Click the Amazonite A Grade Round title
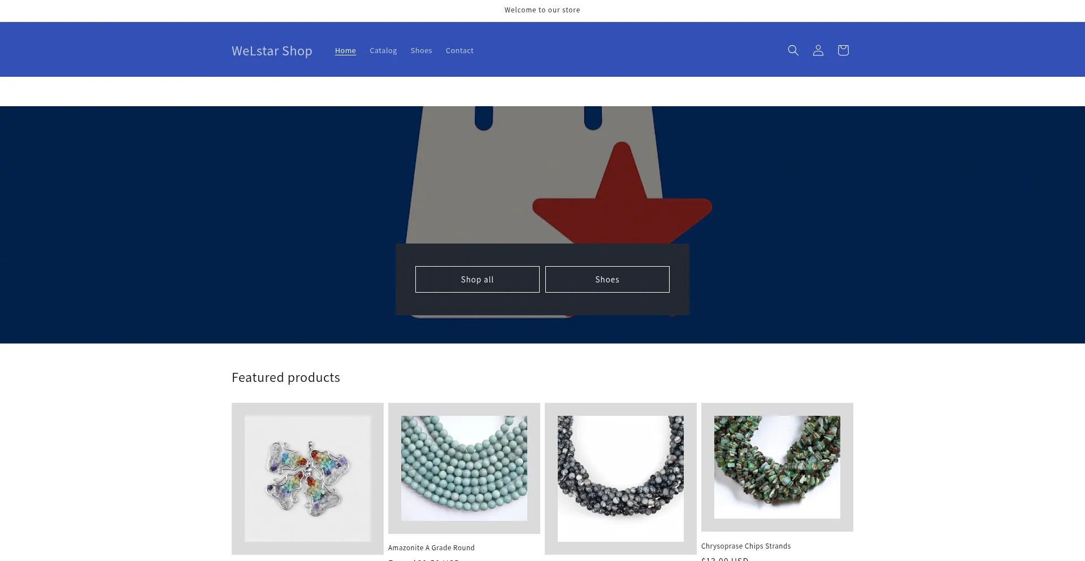Viewport: 1085px width, 561px height. click(x=431, y=547)
